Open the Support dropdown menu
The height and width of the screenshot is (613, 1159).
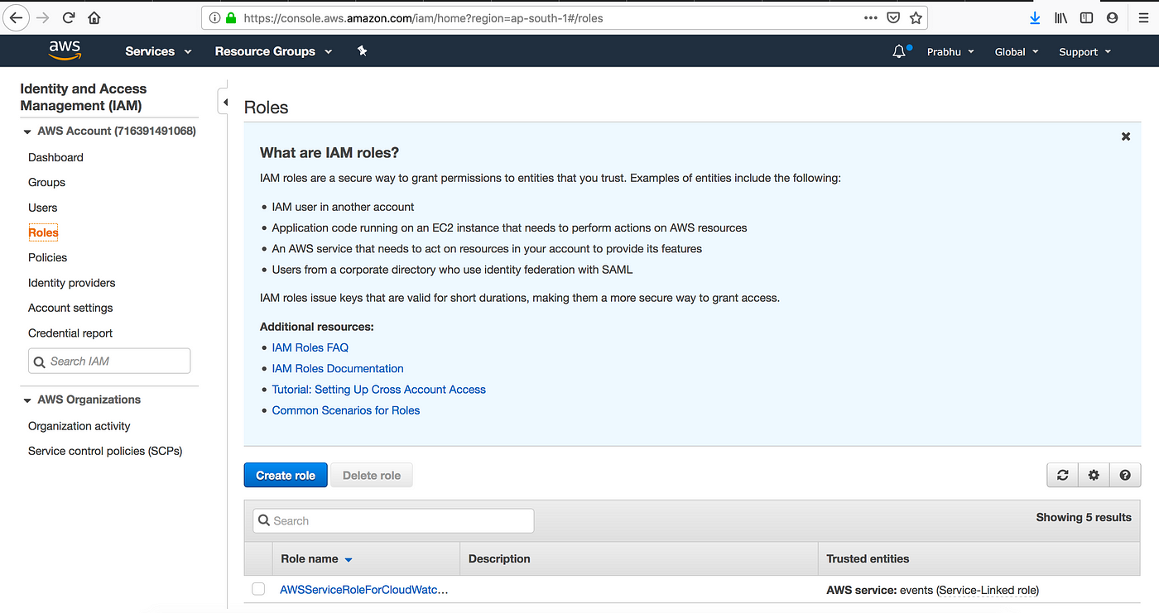(x=1084, y=51)
